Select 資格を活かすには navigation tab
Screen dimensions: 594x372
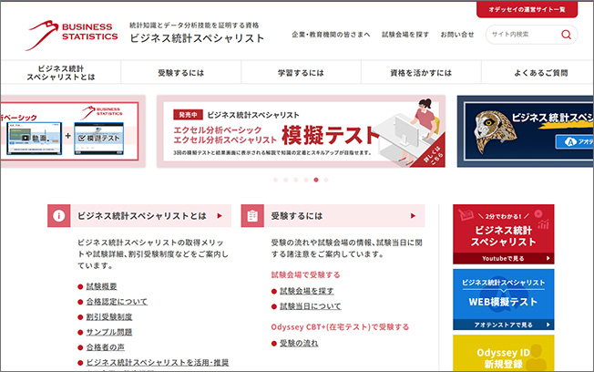tap(421, 72)
